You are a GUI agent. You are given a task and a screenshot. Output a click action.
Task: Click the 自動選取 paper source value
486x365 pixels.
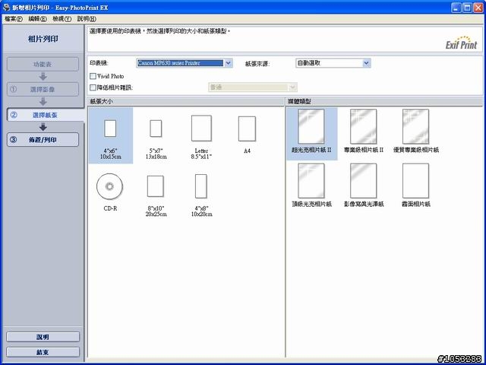click(309, 63)
